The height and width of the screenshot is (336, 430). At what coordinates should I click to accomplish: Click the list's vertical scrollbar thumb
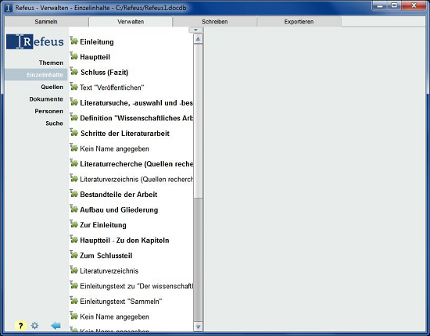click(198, 120)
